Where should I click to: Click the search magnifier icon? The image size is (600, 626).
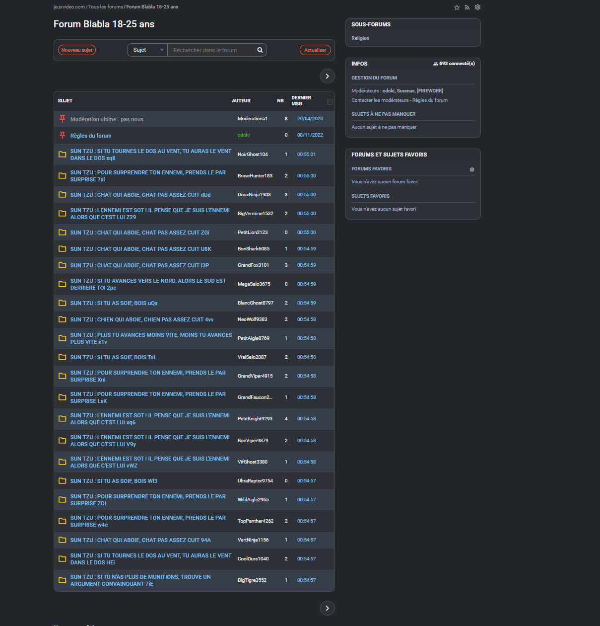click(x=260, y=50)
